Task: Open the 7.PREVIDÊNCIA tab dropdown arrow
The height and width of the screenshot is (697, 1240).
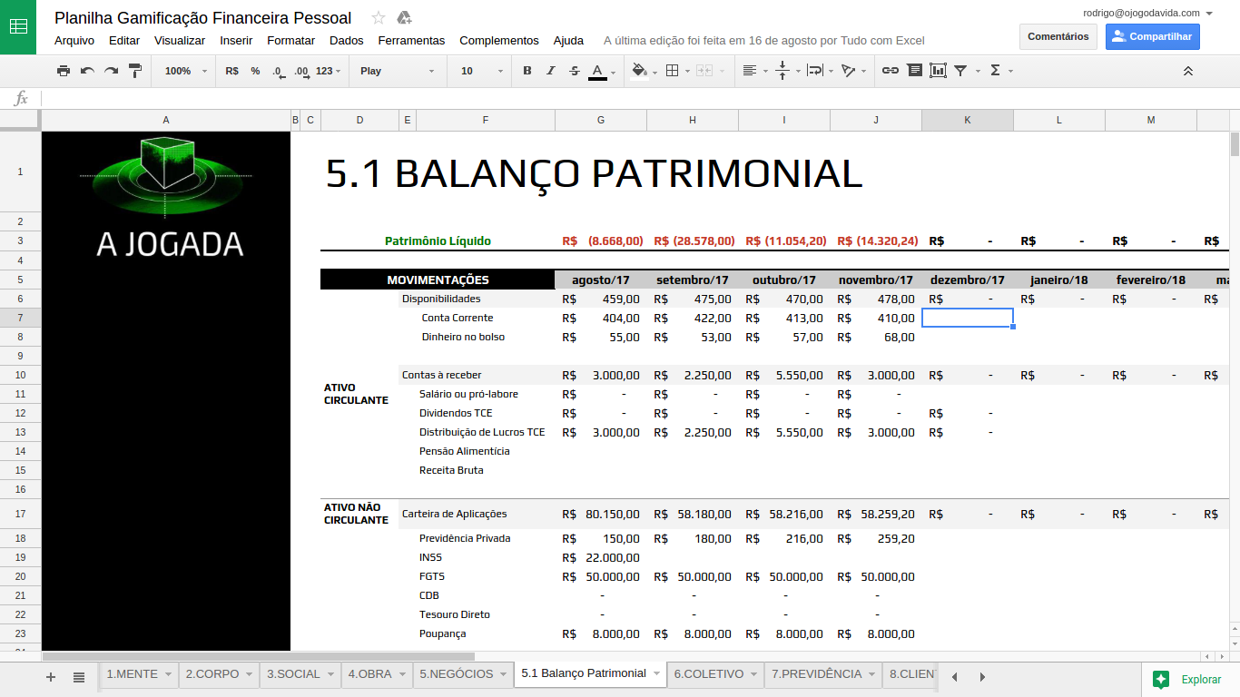Action: 871,674
